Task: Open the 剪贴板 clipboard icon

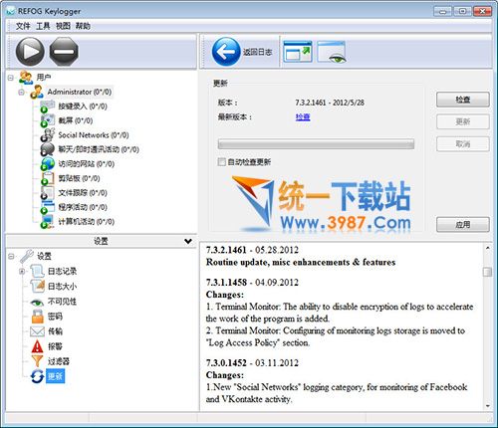Action: 47,178
